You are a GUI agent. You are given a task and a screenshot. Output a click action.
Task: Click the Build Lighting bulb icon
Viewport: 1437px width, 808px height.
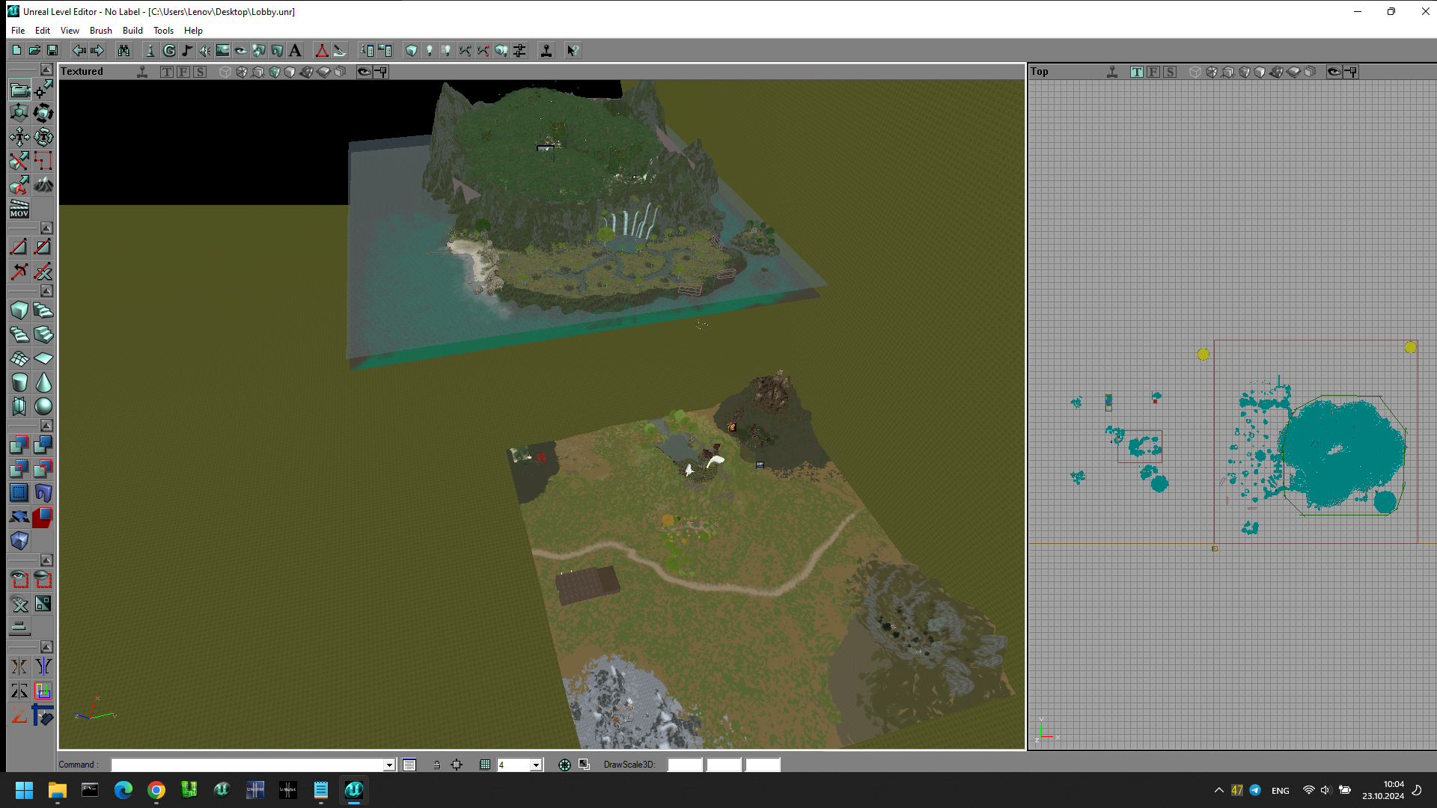(x=430, y=51)
